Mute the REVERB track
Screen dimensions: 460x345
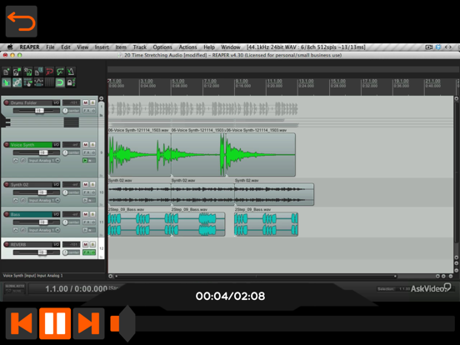coord(85,244)
